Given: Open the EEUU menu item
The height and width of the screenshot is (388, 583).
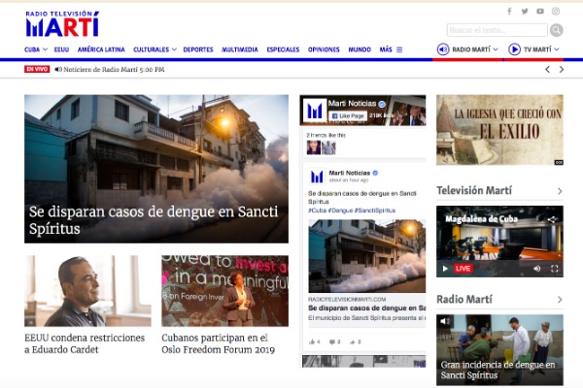Looking at the screenshot, I should [x=61, y=49].
